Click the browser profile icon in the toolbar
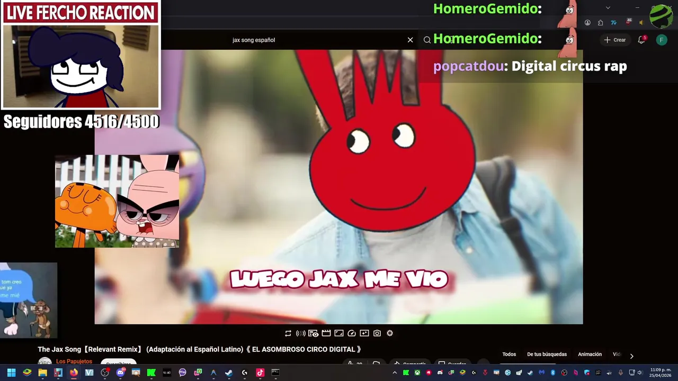The height and width of the screenshot is (381, 678). (587, 23)
